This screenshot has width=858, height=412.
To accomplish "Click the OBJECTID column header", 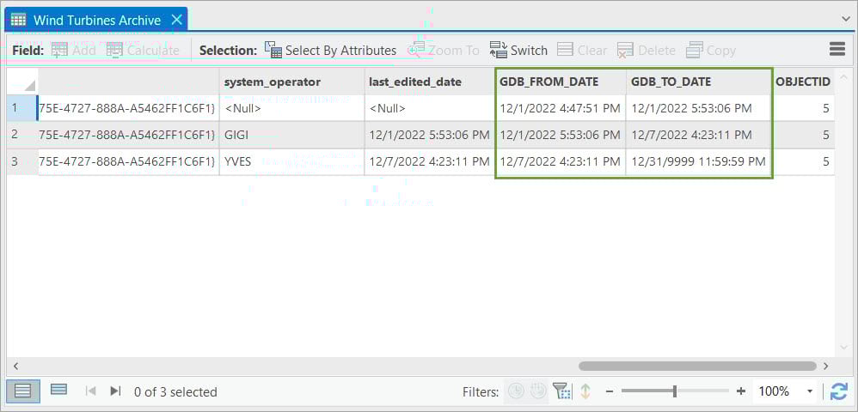I will (803, 82).
